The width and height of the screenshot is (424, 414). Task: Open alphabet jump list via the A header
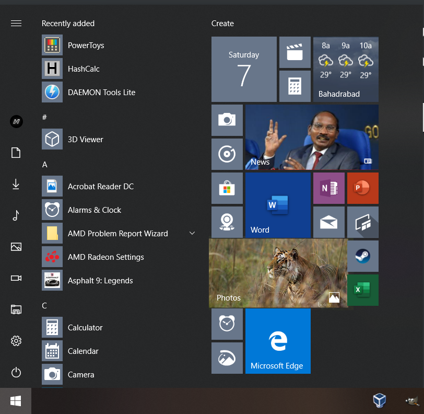tap(44, 165)
